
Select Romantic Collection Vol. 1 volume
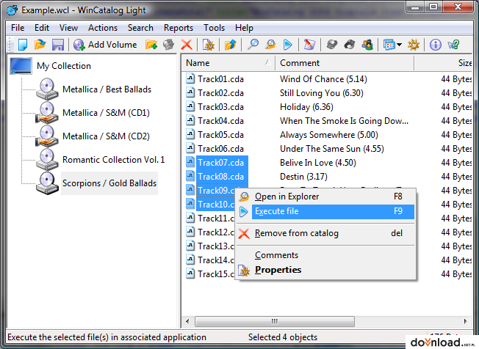pos(114,160)
